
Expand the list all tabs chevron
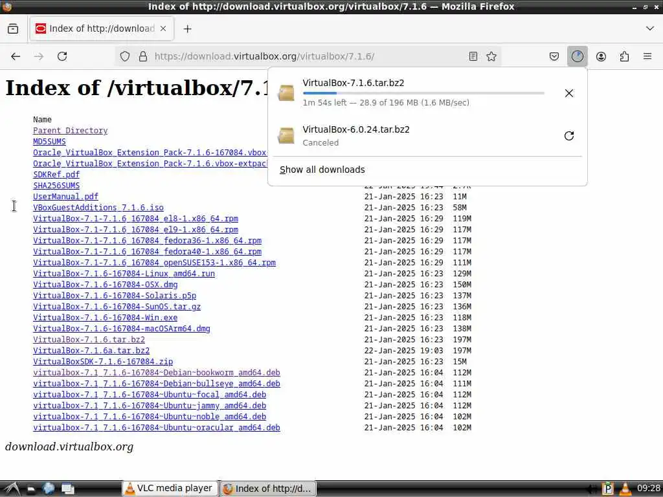coord(650,28)
